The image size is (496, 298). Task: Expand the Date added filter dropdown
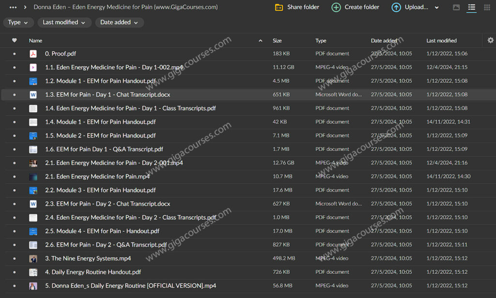tap(119, 22)
